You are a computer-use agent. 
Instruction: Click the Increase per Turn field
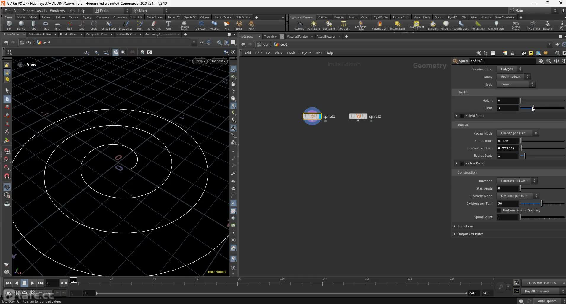point(507,148)
